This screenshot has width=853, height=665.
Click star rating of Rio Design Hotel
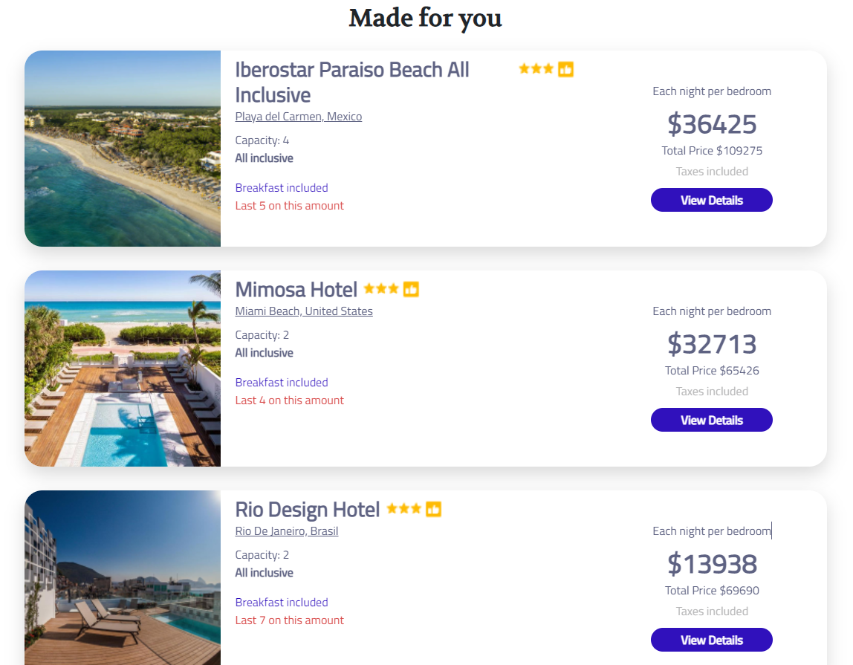point(403,509)
